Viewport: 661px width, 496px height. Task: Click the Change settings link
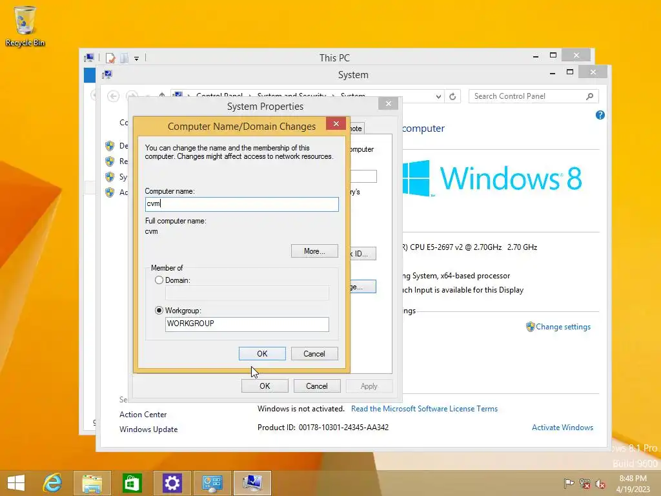point(563,327)
